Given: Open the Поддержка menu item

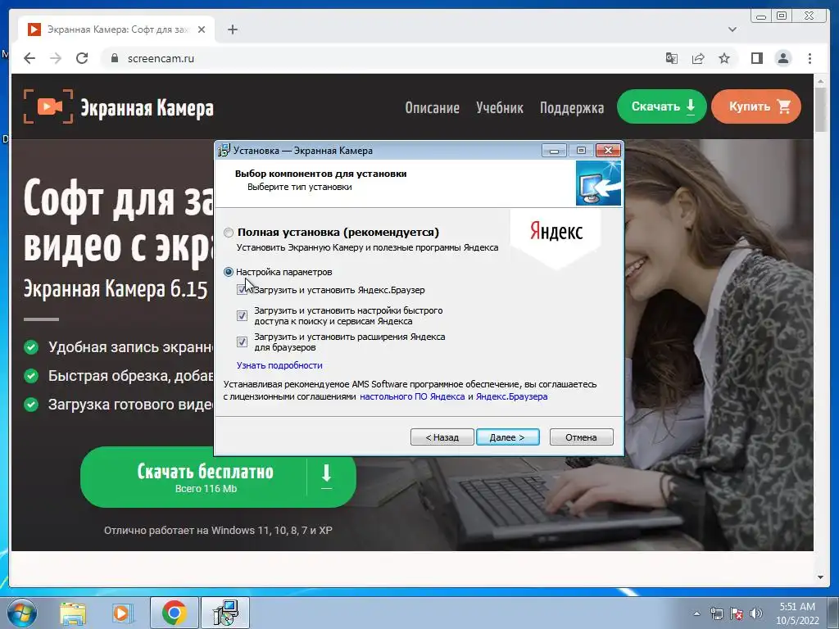Looking at the screenshot, I should (x=571, y=107).
